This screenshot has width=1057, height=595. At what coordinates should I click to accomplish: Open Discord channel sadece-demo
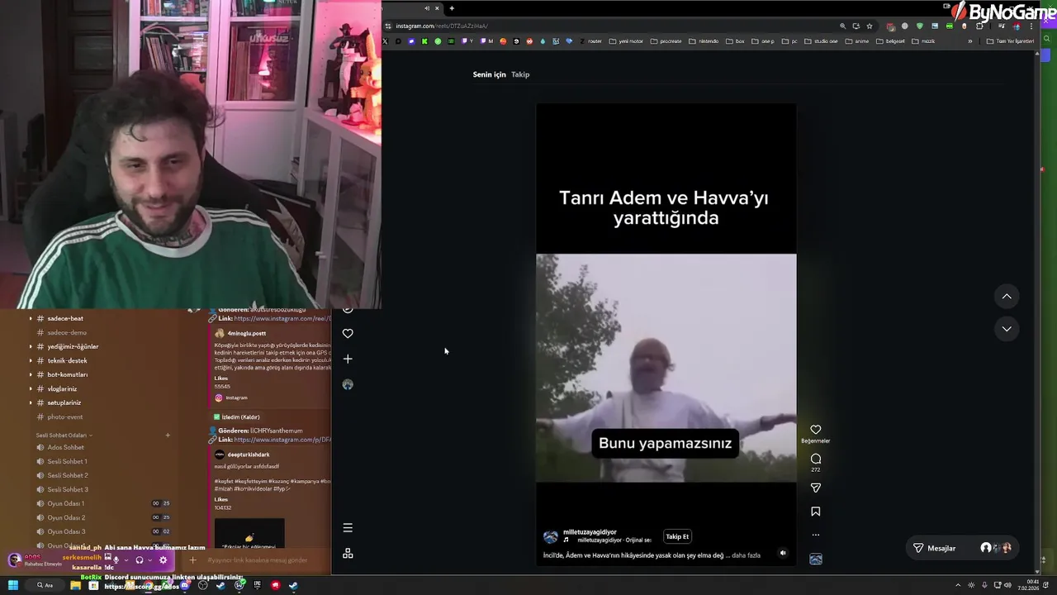pyautogui.click(x=67, y=332)
